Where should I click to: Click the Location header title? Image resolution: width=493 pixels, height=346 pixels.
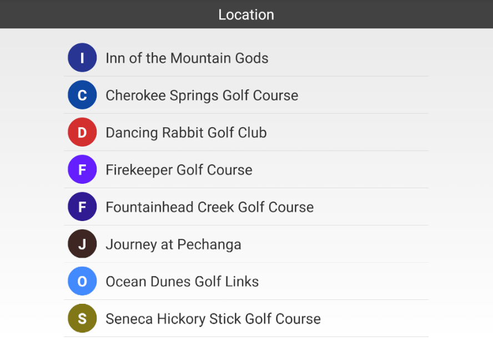[246, 14]
